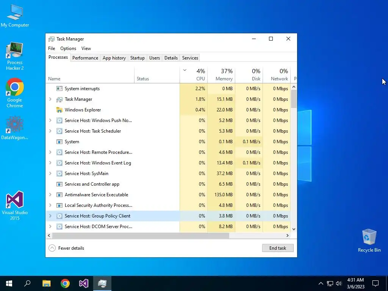Click the vertical scrollbar down arrow
This screenshot has height=291, width=388.
[x=294, y=229]
